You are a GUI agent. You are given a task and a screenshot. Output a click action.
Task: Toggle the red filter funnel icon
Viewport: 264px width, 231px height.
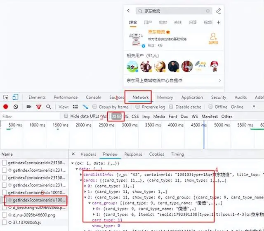39,107
